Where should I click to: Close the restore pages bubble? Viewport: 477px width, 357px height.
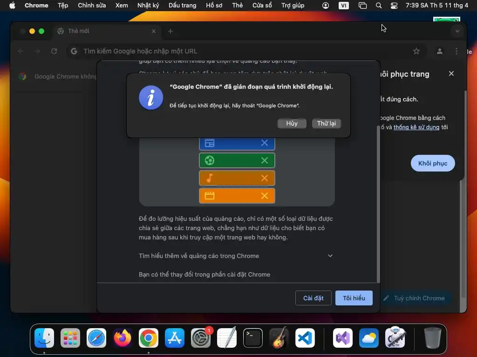tap(451, 74)
